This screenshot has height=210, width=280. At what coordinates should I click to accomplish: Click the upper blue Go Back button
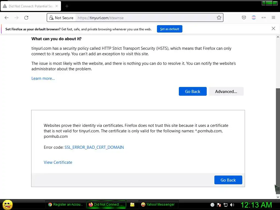click(x=192, y=91)
